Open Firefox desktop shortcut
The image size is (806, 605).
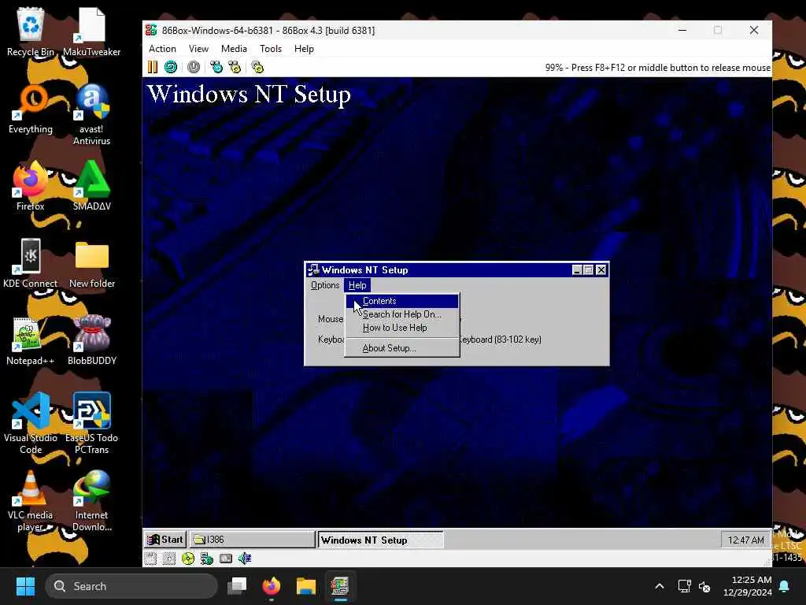[31, 186]
